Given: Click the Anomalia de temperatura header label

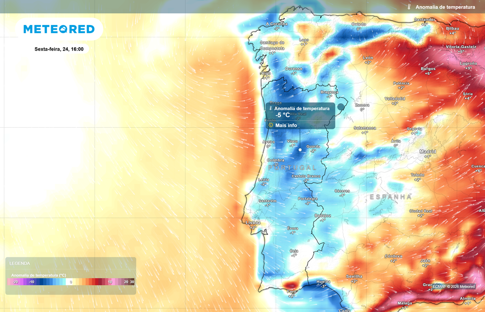Looking at the screenshot, I should point(445,7).
